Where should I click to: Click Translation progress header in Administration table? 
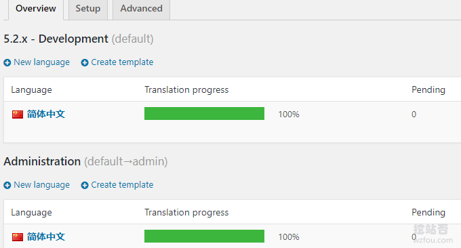click(186, 213)
